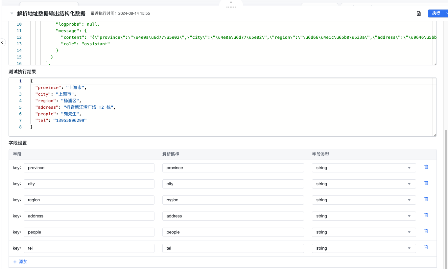The height and width of the screenshot is (269, 448).
Task: Open the document icon beside 执行 button
Action: click(418, 13)
